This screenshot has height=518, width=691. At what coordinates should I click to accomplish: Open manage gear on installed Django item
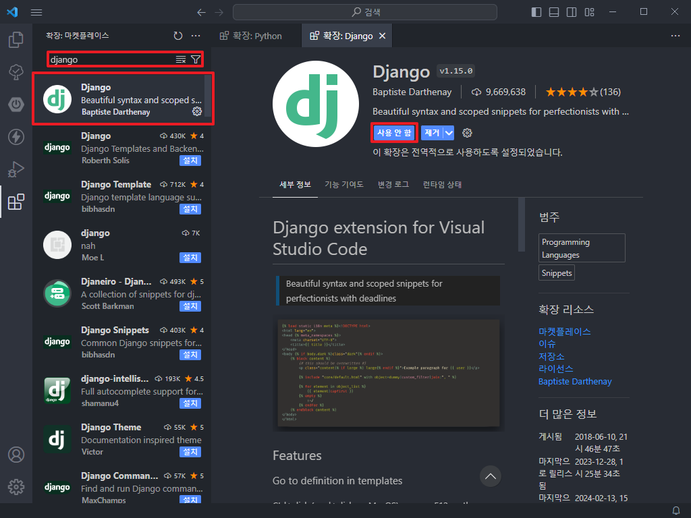click(197, 111)
